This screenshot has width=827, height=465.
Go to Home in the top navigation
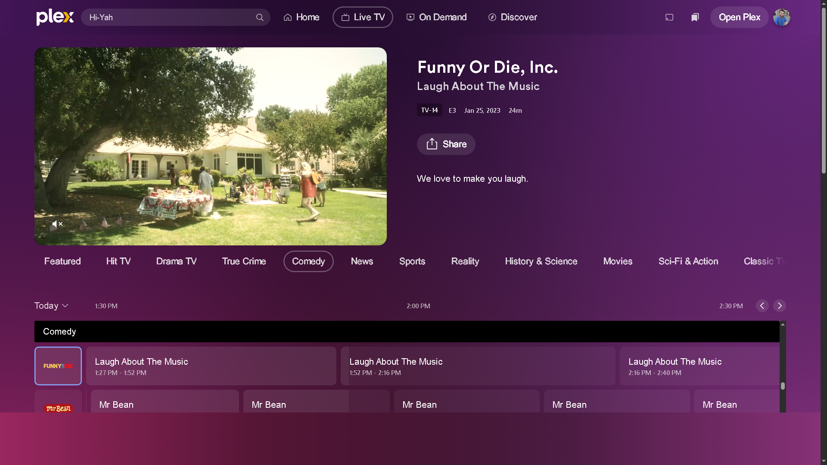pyautogui.click(x=302, y=17)
